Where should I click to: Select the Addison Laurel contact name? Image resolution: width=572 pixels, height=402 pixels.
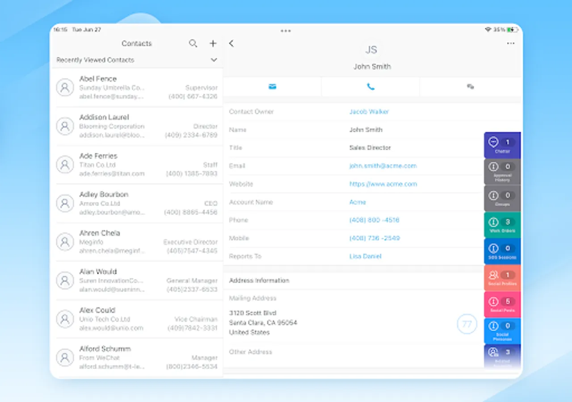coord(104,117)
